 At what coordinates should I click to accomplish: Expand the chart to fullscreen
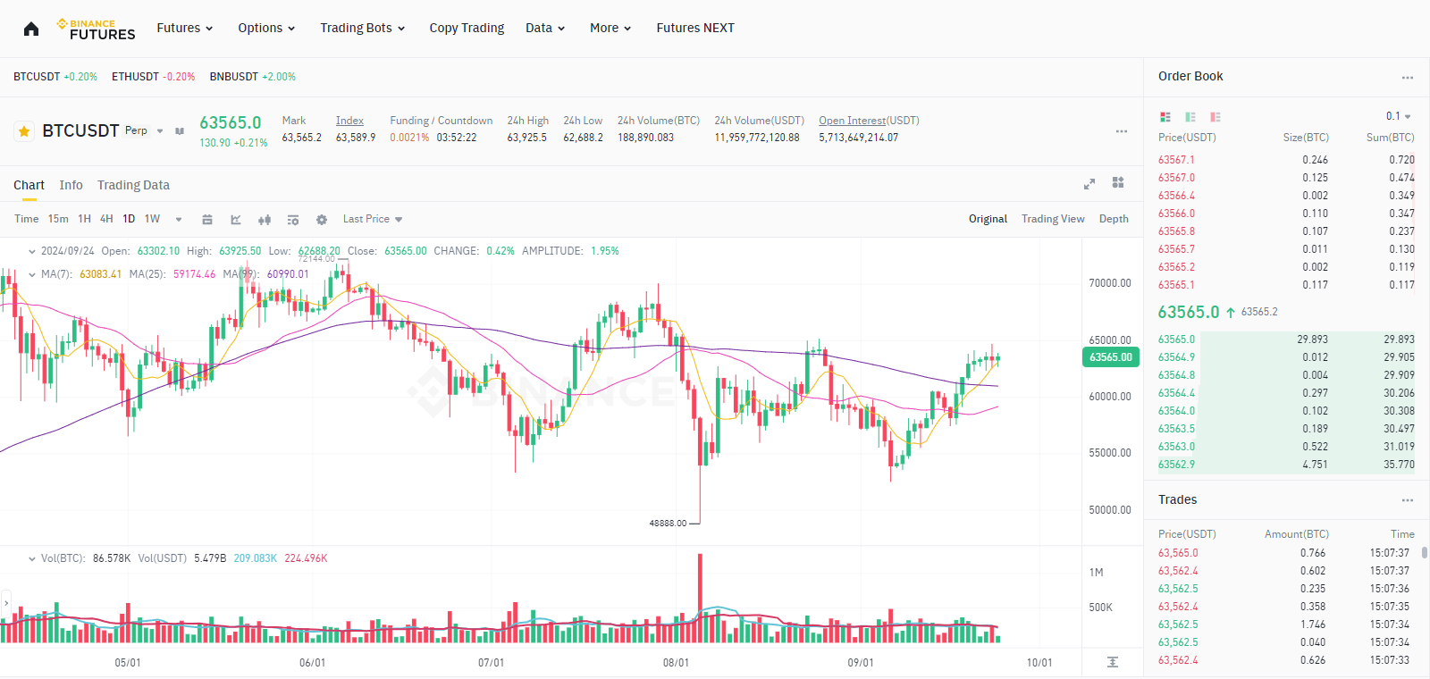click(x=1089, y=184)
